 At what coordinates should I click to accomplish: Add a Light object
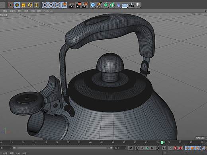(x=138, y=5)
